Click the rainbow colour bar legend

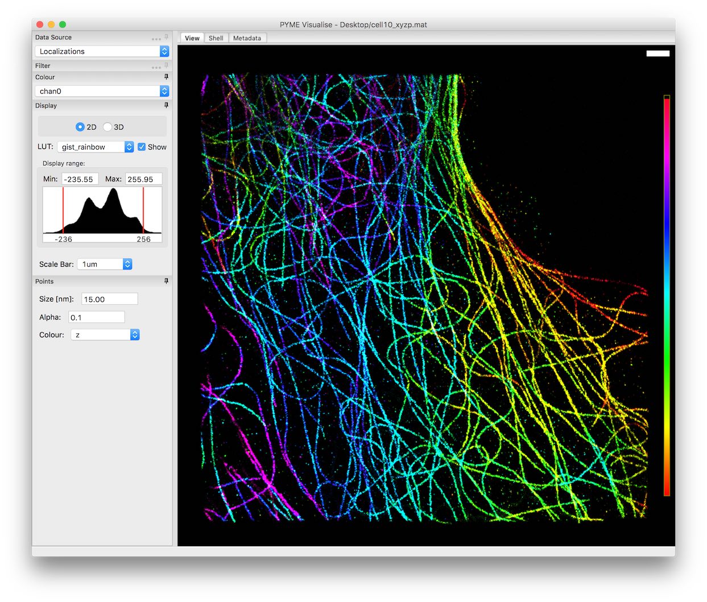coord(667,296)
